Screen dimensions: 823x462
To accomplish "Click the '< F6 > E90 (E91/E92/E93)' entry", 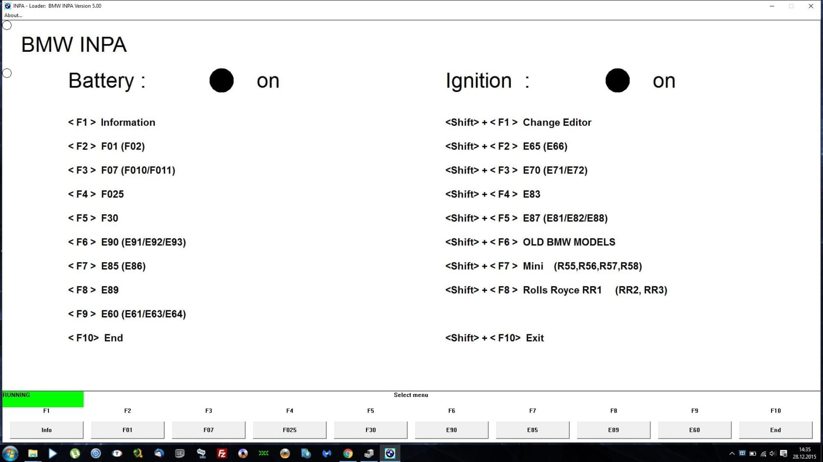I will (127, 242).
